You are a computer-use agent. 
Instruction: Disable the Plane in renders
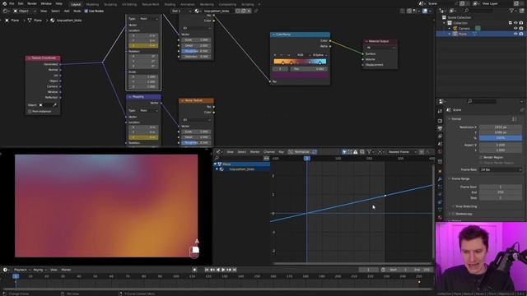(521, 34)
